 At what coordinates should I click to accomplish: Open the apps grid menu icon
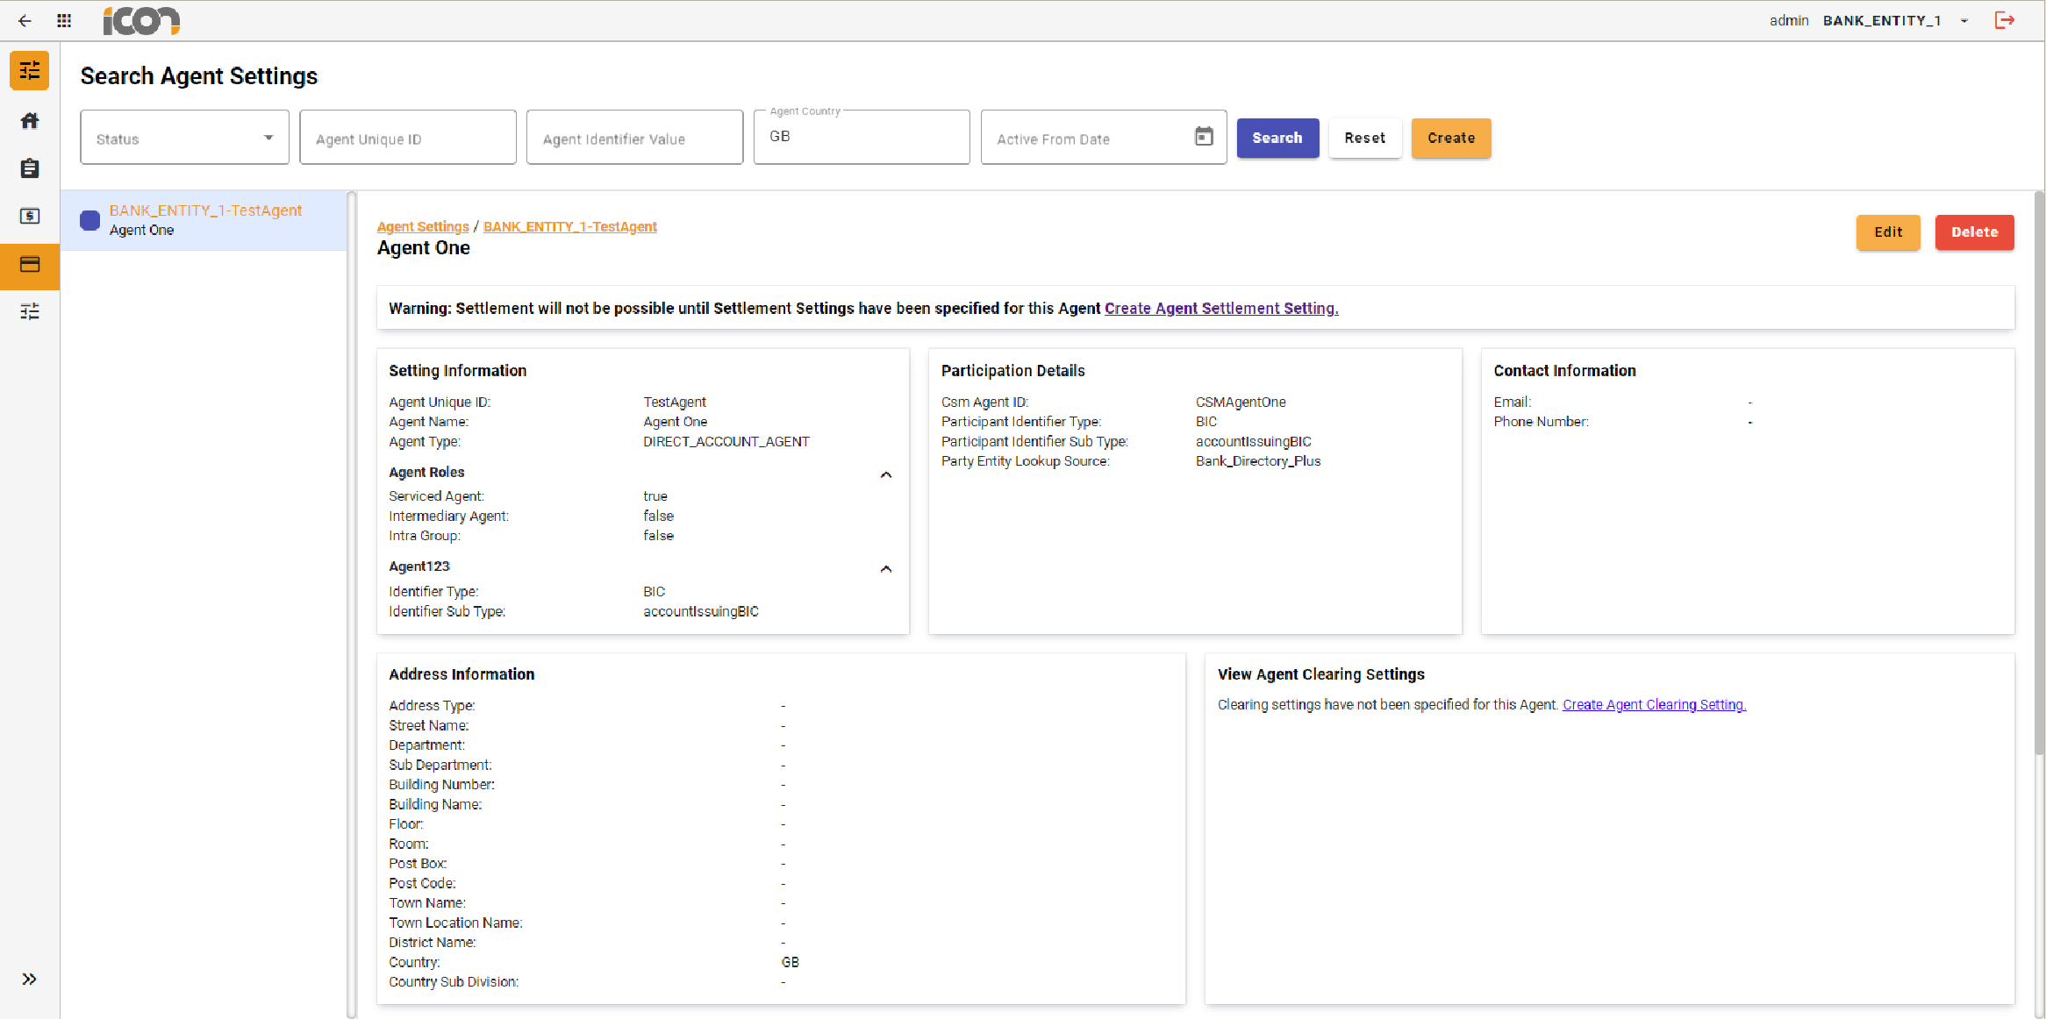click(64, 21)
